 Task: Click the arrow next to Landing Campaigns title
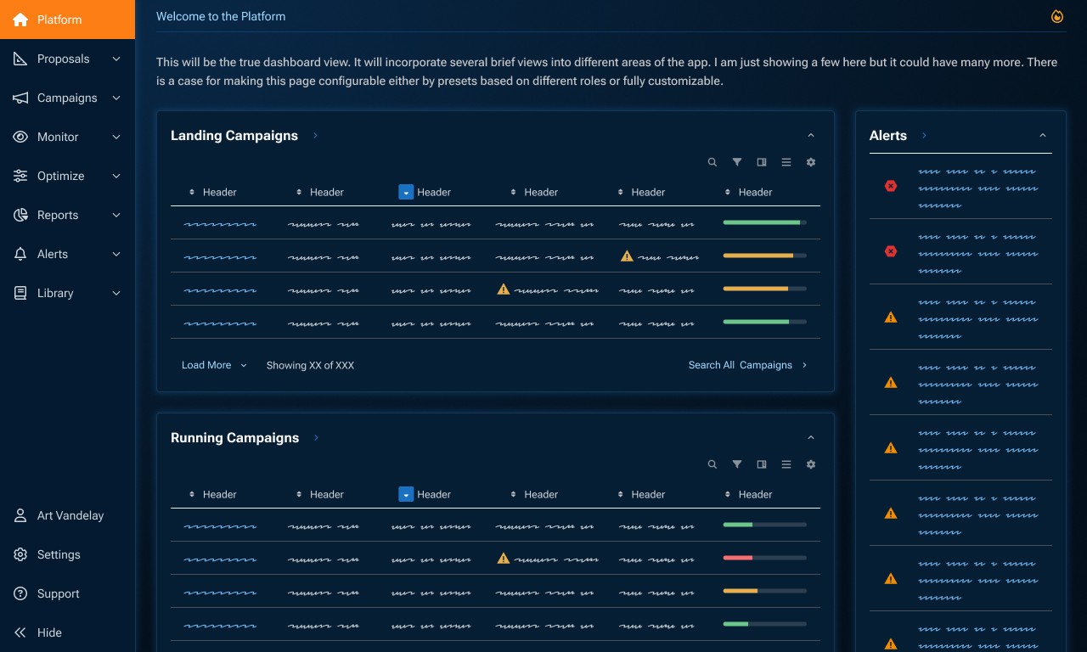coord(315,136)
